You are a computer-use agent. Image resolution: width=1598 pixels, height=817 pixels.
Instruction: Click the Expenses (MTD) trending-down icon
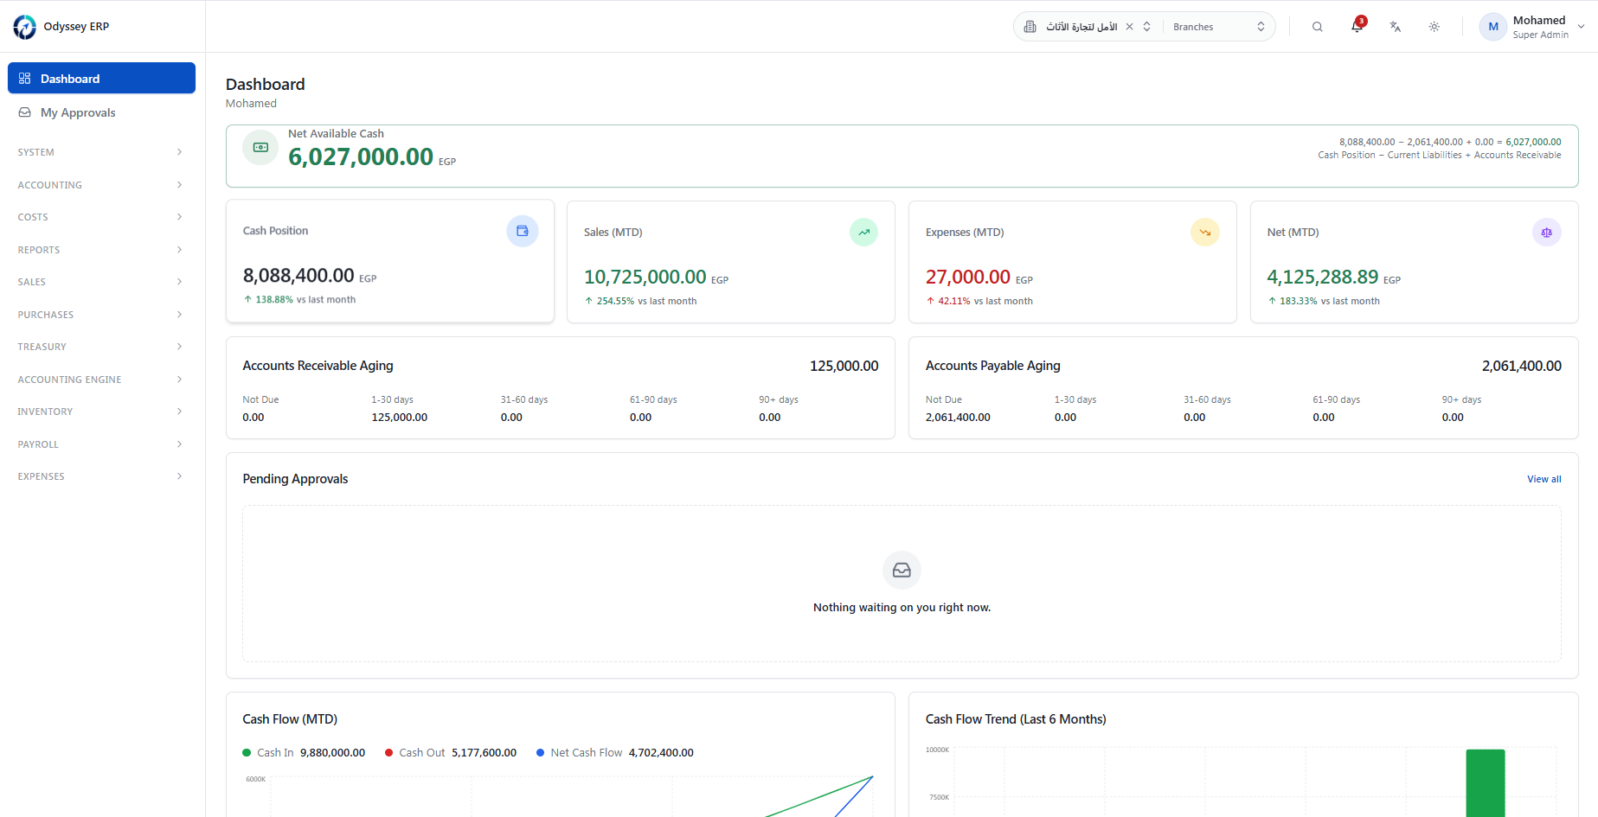tap(1205, 232)
